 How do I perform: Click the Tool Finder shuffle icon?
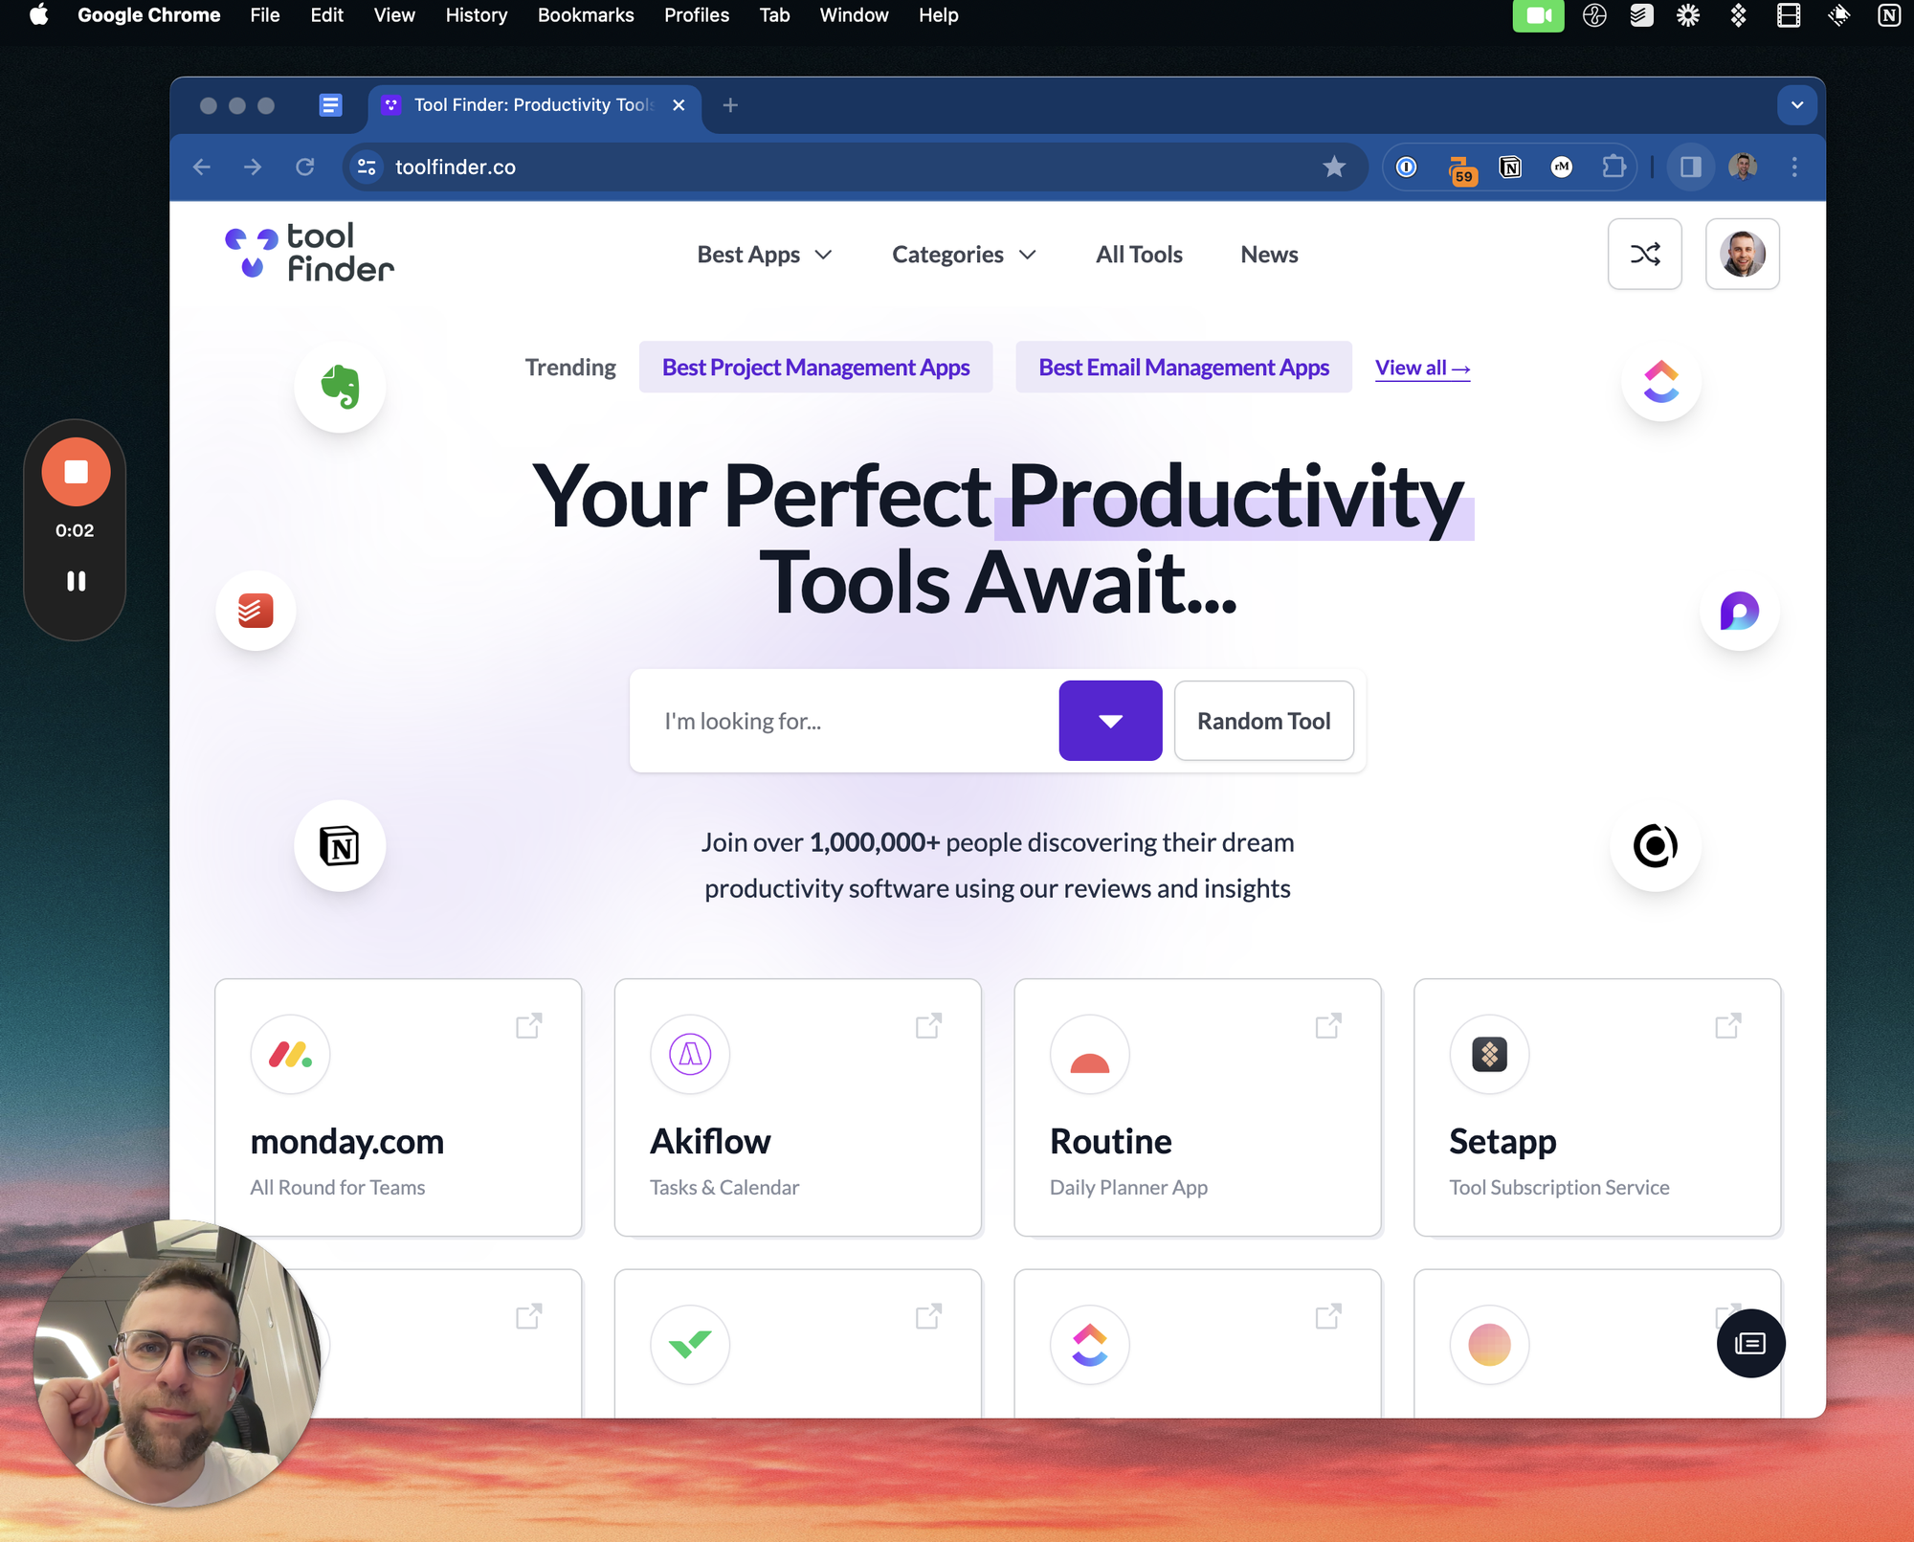(x=1645, y=254)
